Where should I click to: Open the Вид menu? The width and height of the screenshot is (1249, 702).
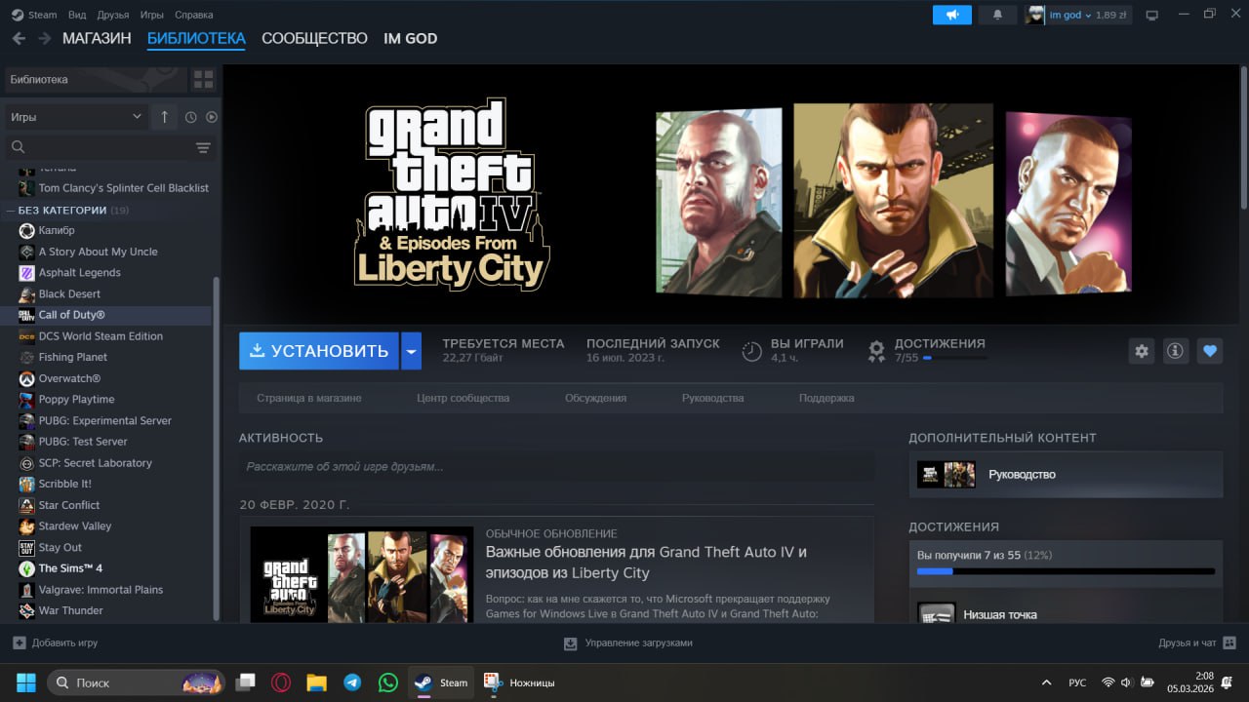[x=77, y=15]
